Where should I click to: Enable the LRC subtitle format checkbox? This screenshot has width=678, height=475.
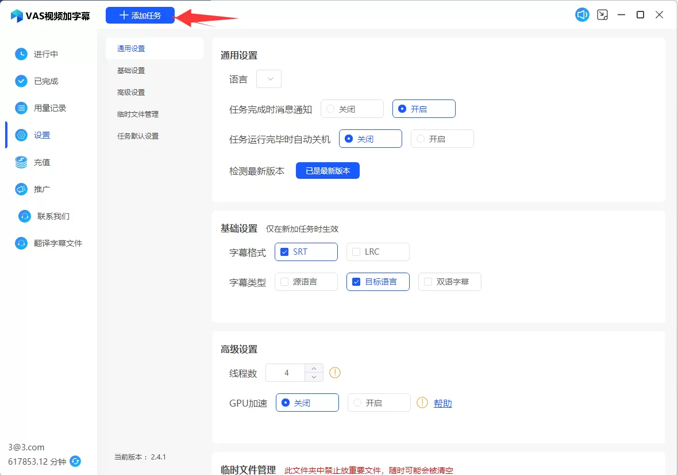coord(356,252)
